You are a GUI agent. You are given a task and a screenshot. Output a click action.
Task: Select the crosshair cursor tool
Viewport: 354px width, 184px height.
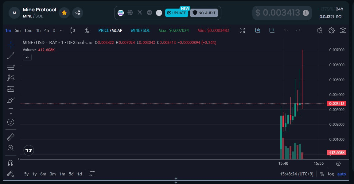click(x=11, y=45)
